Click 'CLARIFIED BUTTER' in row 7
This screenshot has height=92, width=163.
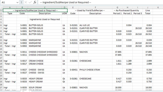(x=95, y=28)
